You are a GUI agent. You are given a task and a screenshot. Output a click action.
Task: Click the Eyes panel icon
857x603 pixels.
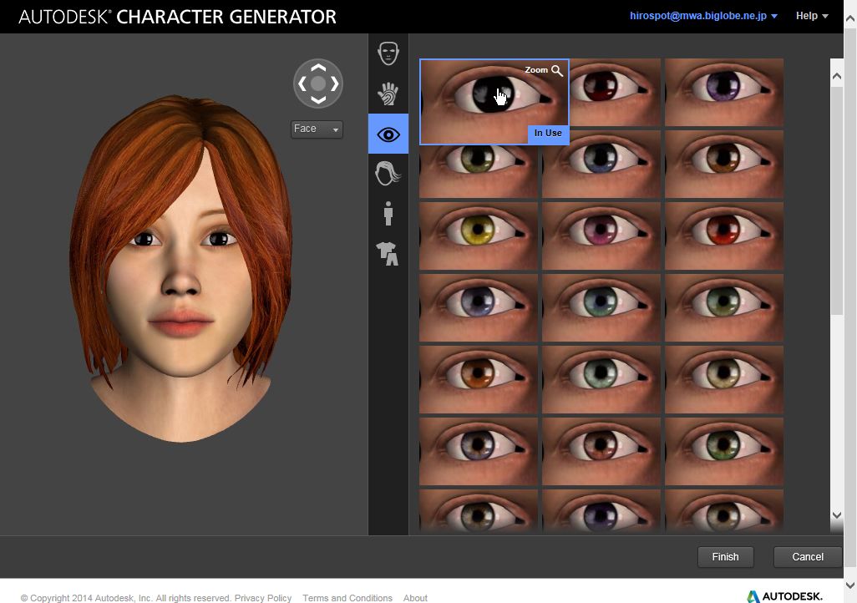(388, 134)
